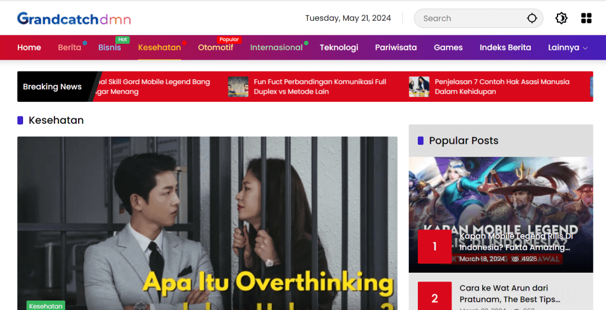This screenshot has height=310, width=606.
Task: Go to the Home menu item
Action: (29, 47)
